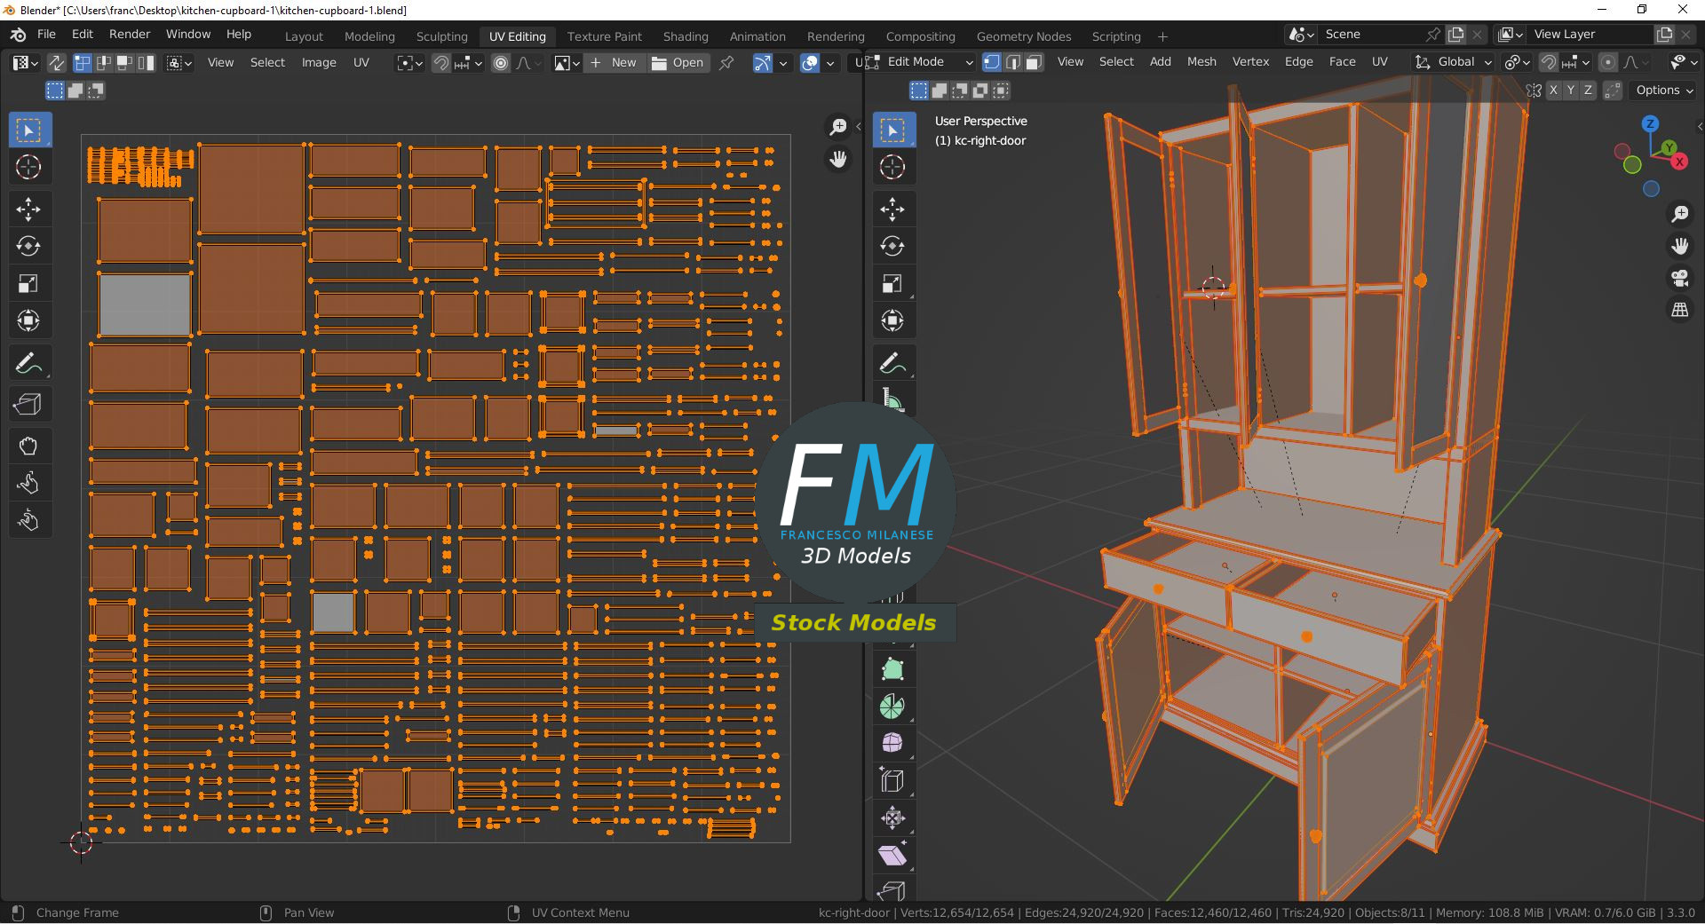Viewport: 1705px width, 924px height.
Task: Toggle proportional editing in UV editor
Action: pos(501,62)
